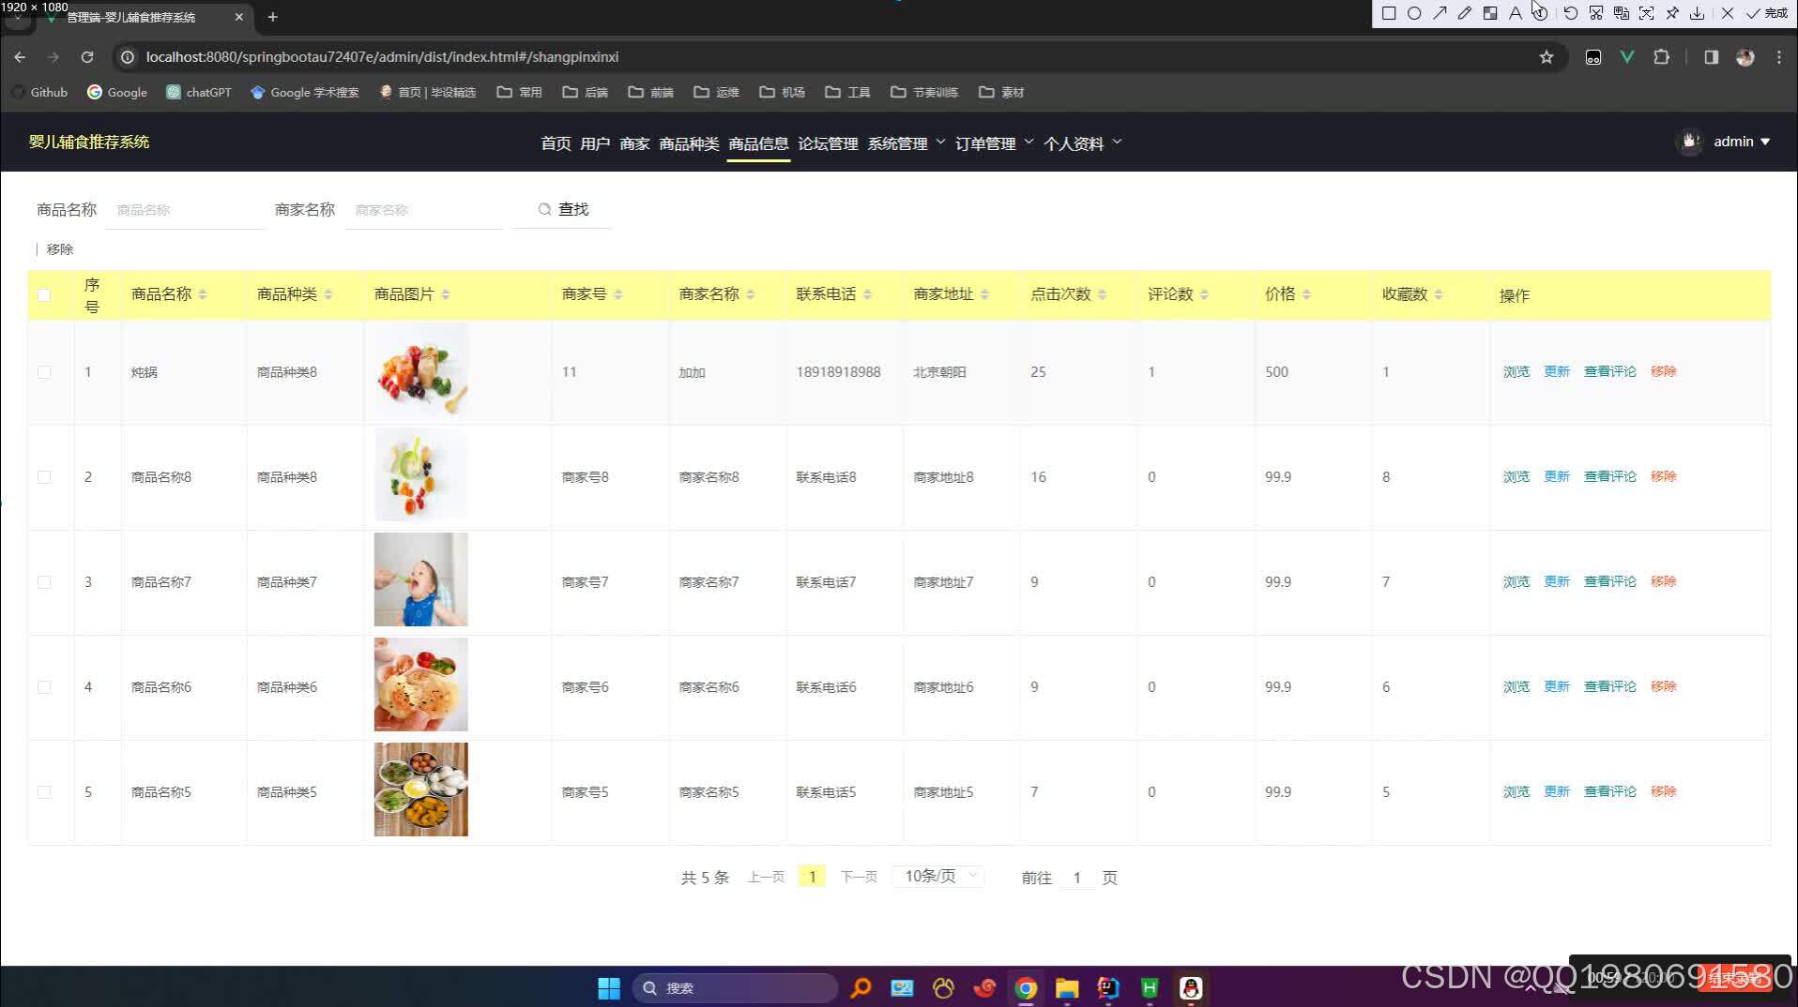The width and height of the screenshot is (1798, 1007).
Task: Switch to 论坛管理 section
Action: pyautogui.click(x=828, y=143)
